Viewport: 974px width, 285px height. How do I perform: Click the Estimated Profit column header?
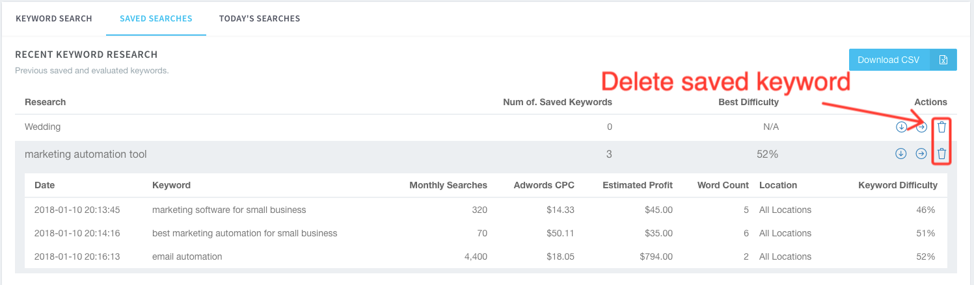(x=637, y=185)
